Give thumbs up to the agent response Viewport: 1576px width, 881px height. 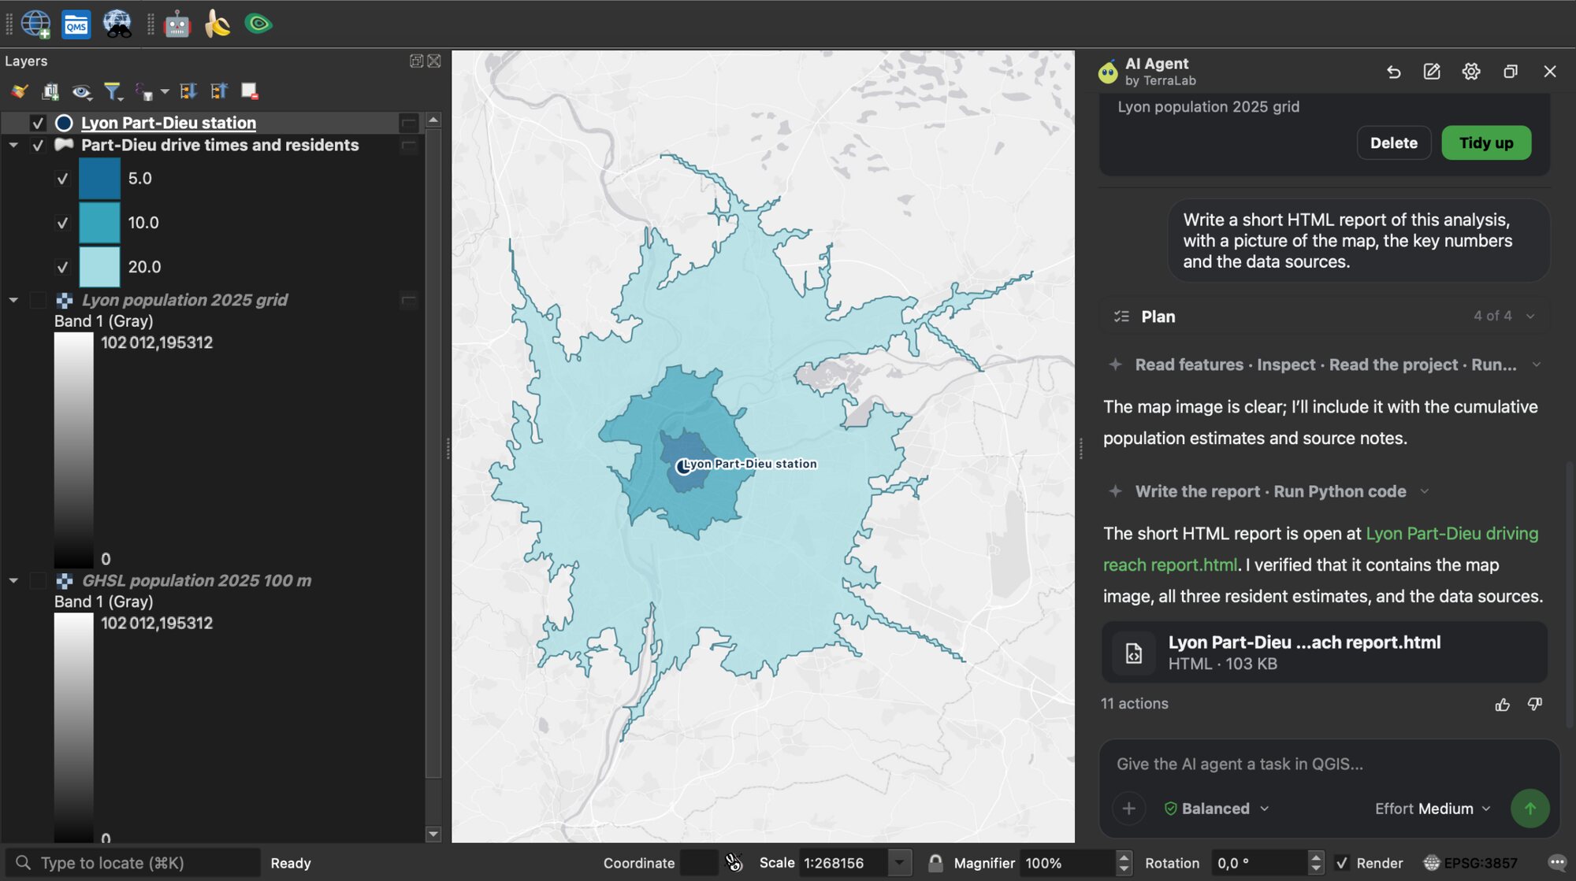click(1503, 705)
